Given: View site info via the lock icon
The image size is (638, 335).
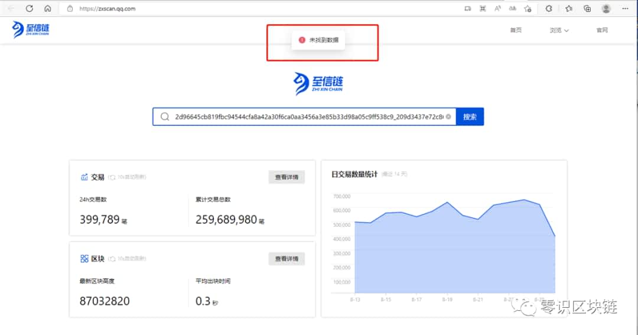Looking at the screenshot, I should click(x=70, y=8).
